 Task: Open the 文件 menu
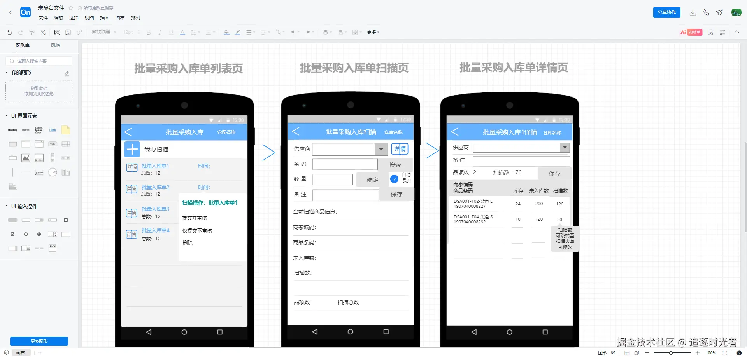[x=43, y=18]
